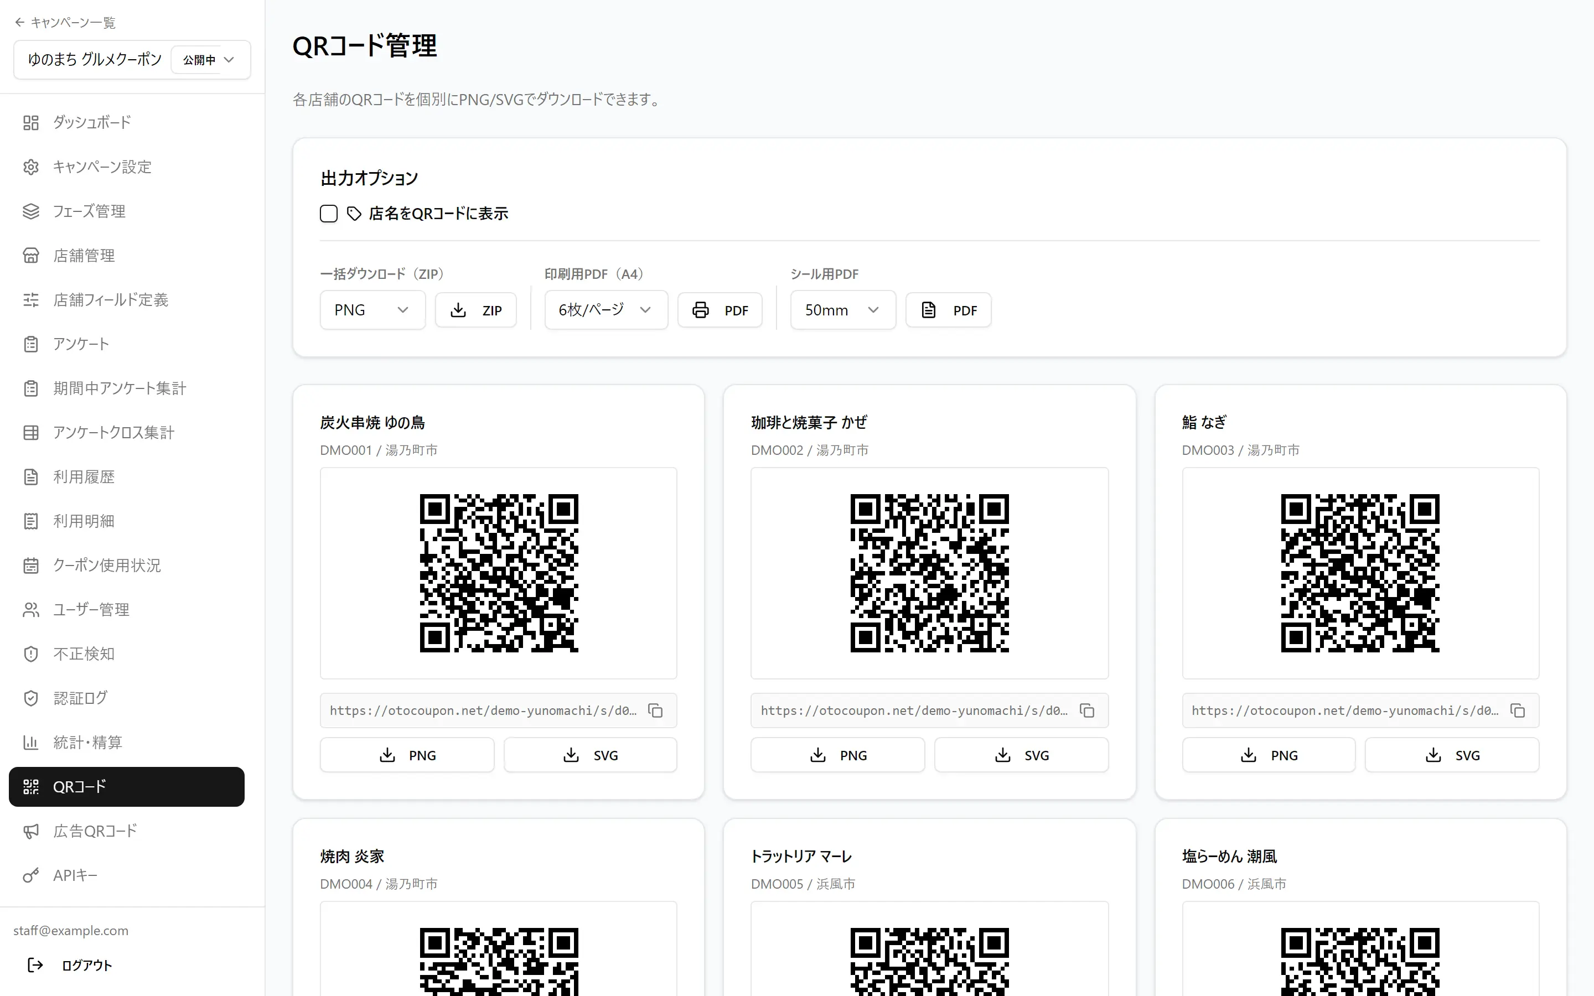This screenshot has width=1594, height=996.
Task: Click the 期間中アンケート集計 clipboard icon
Action: point(31,388)
